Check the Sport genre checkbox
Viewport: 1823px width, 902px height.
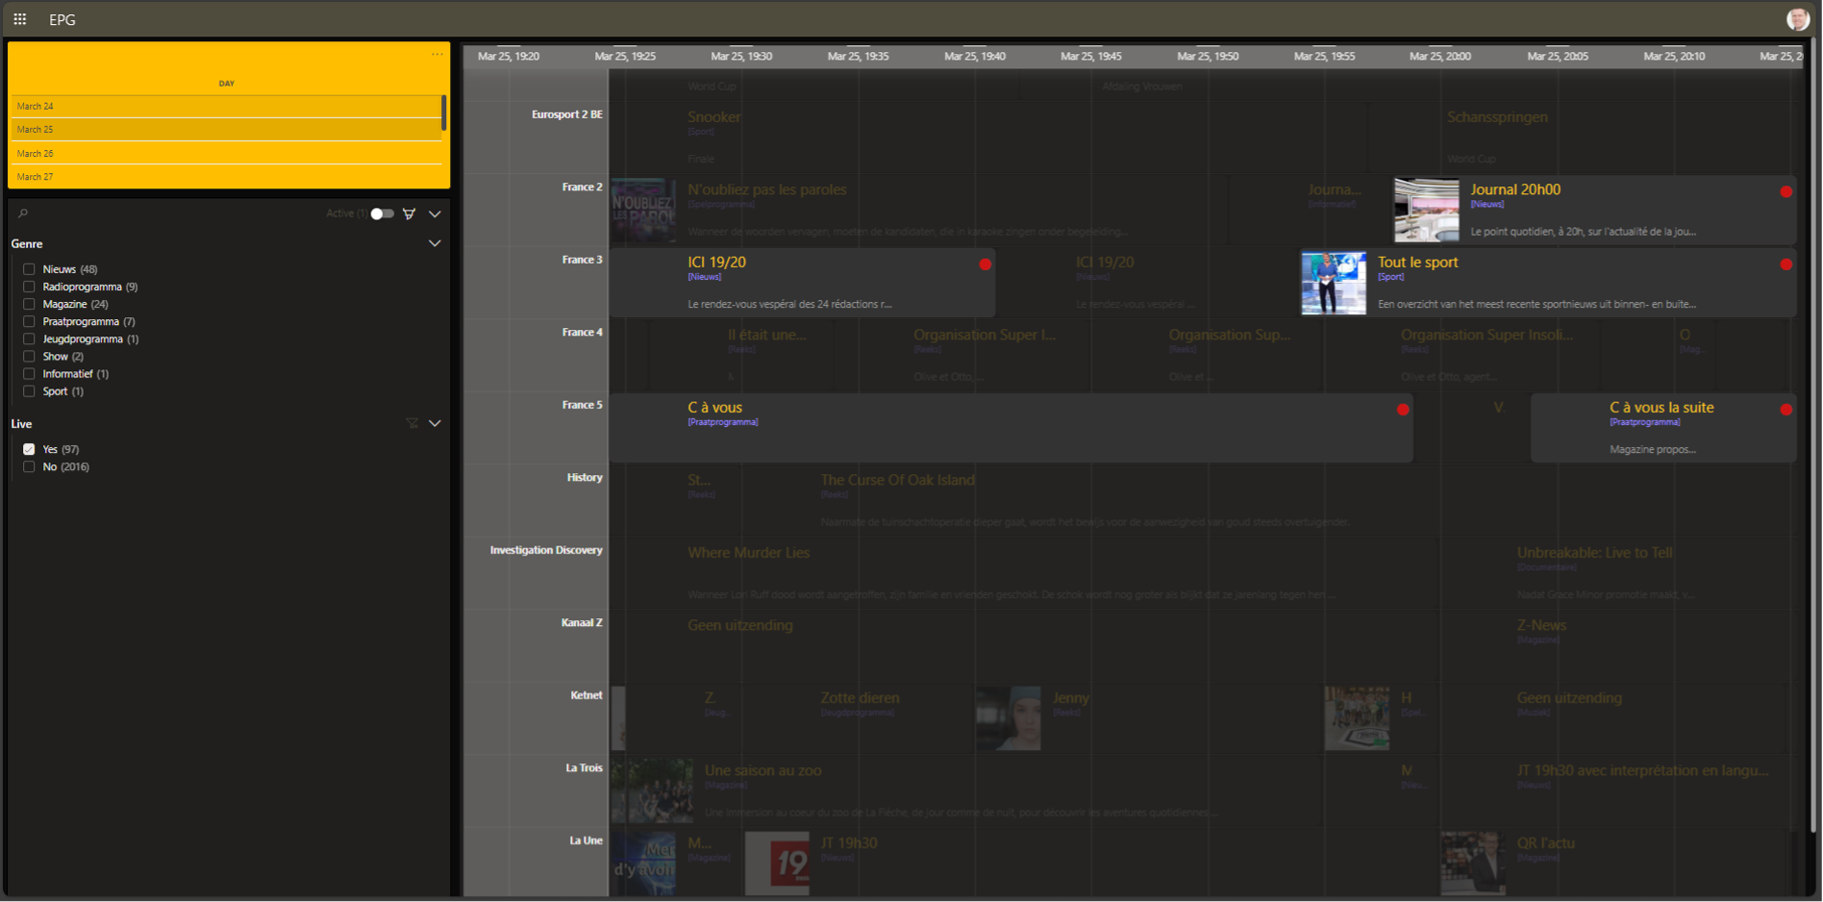[29, 391]
